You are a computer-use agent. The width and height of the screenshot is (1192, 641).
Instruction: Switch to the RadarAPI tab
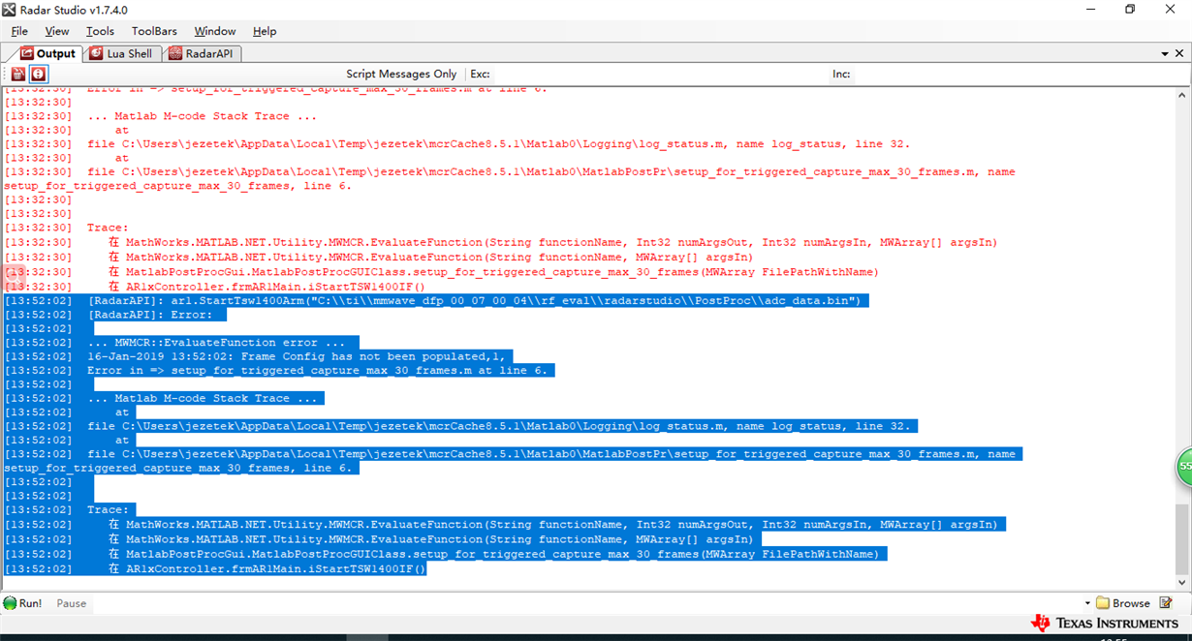(x=203, y=53)
